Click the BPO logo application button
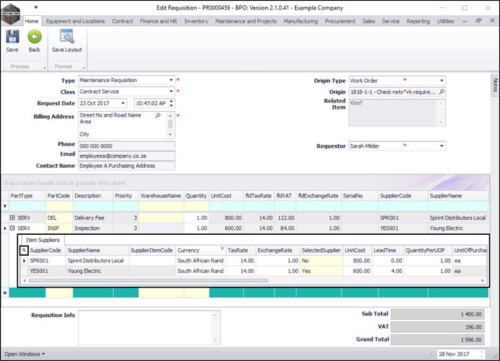 11,13
